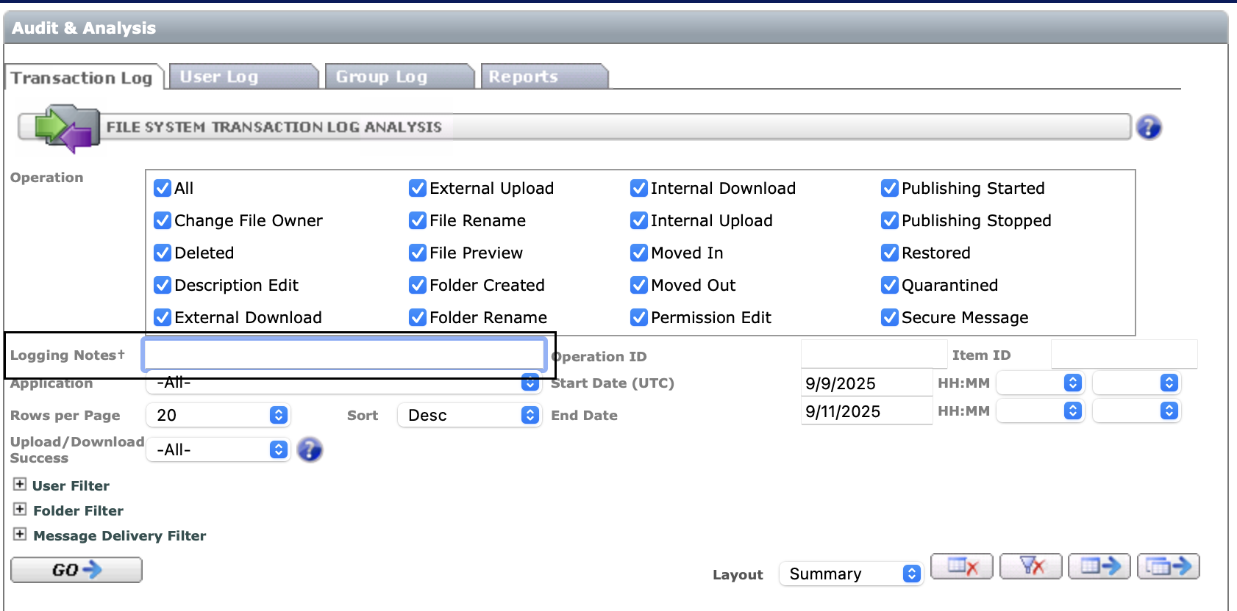Click the clear table icon with red X
Viewport: 1237px width, 611px height.
[961, 566]
